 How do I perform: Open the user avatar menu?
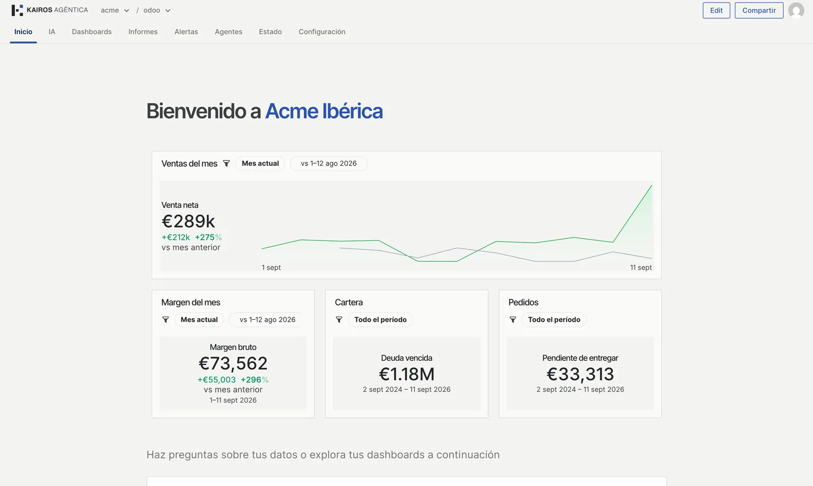point(796,10)
